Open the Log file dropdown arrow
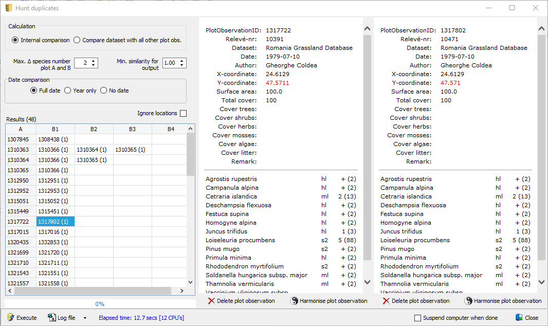Viewport: 548px width, 326px height. click(85, 318)
